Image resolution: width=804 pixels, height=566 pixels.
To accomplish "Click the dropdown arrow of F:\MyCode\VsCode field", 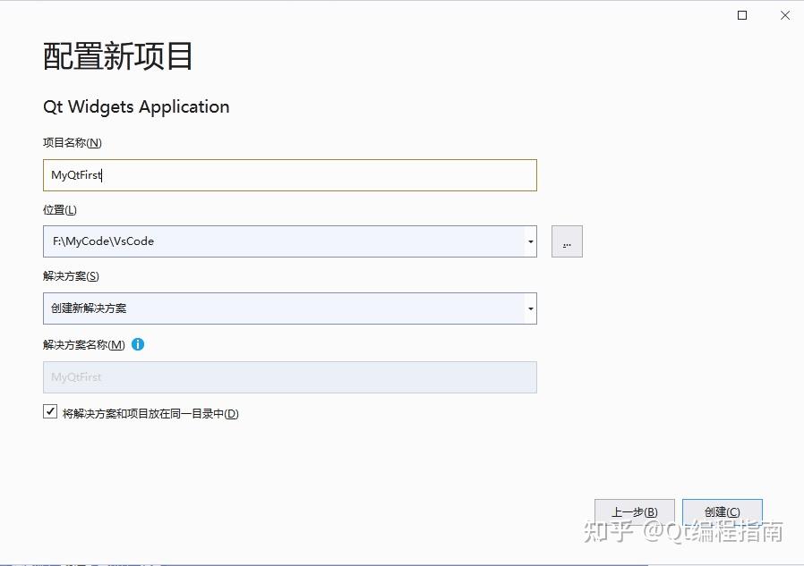I will click(529, 241).
